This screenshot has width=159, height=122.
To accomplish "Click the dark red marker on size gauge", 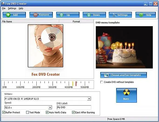I will click(76, 84).
